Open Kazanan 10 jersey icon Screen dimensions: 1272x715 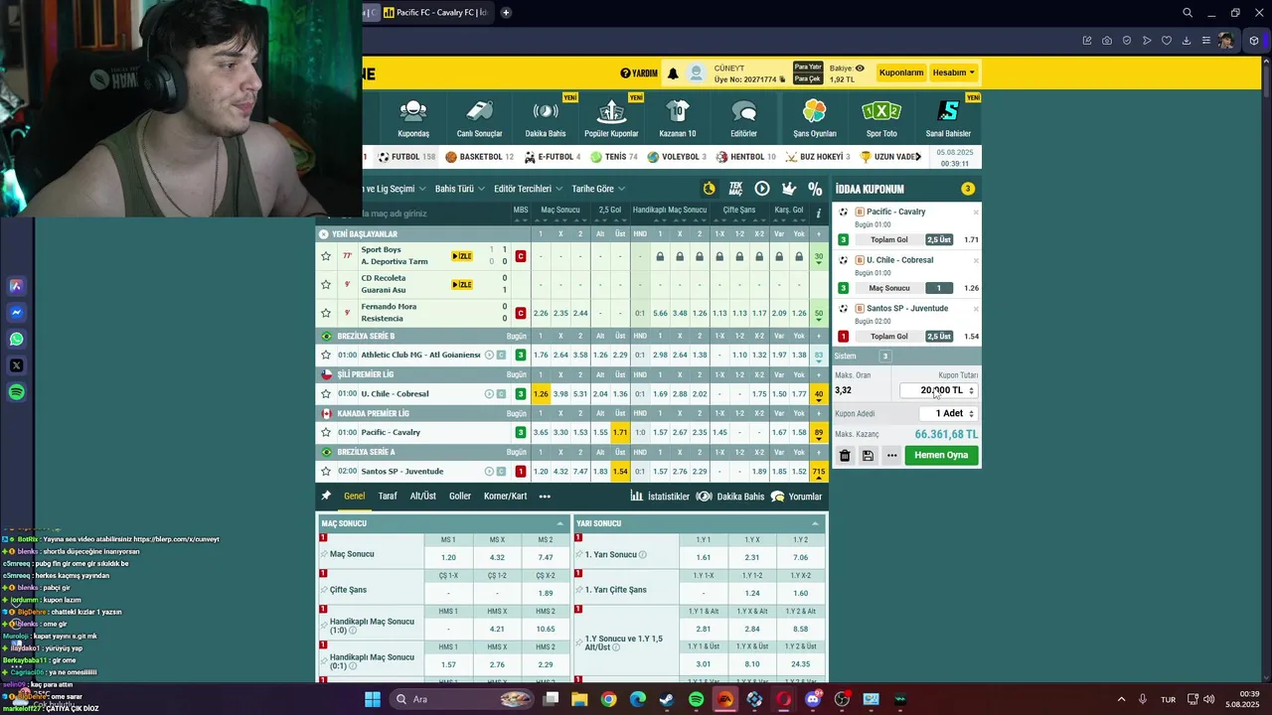click(678, 111)
